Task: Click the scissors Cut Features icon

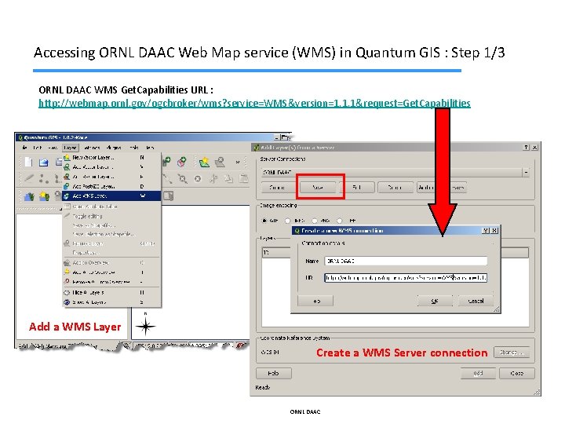Action: 213,178
